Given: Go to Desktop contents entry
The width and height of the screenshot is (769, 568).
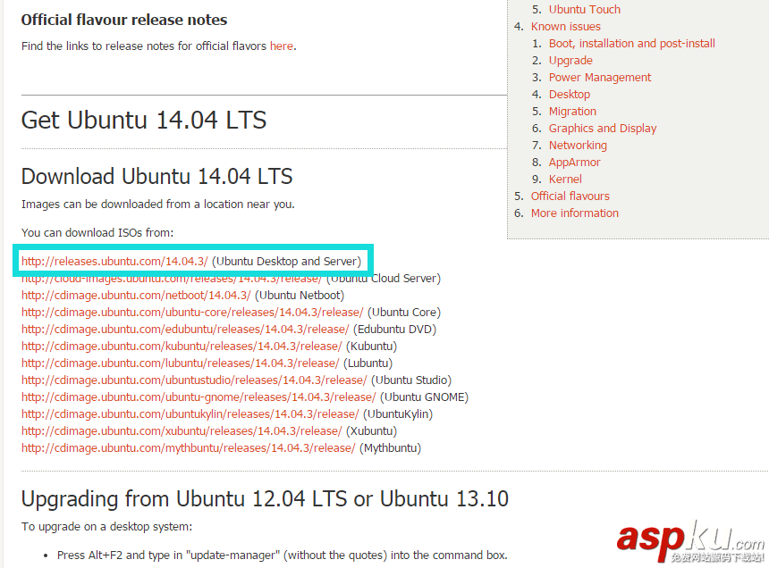Looking at the screenshot, I should point(570,95).
